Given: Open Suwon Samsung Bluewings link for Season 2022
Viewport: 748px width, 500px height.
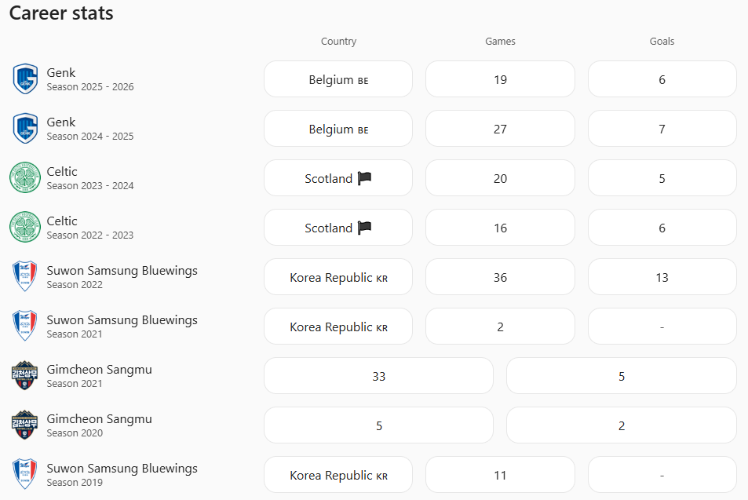Looking at the screenshot, I should tap(122, 271).
